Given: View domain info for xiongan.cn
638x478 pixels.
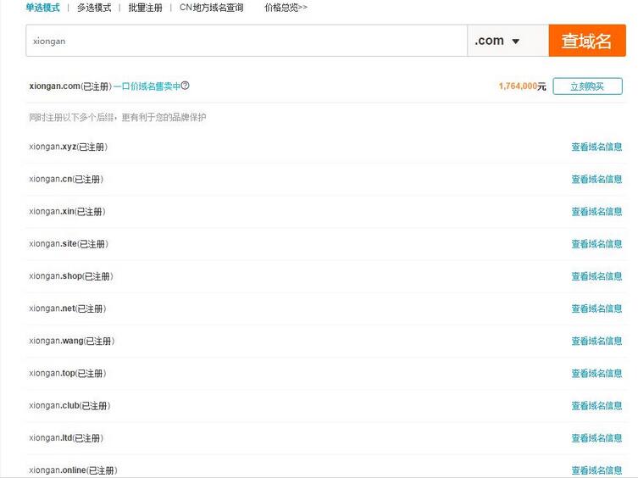Looking at the screenshot, I should (596, 179).
